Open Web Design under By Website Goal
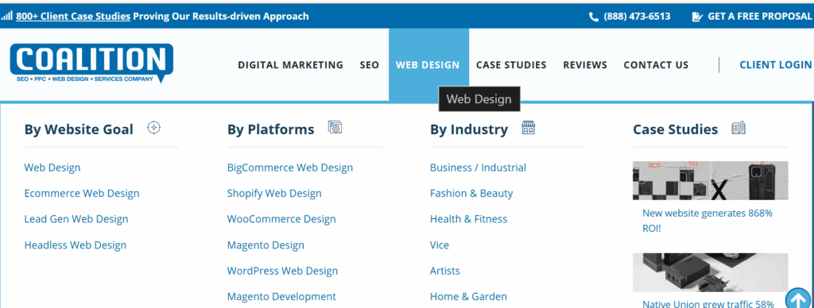The width and height of the screenshot is (814, 308). coord(52,167)
